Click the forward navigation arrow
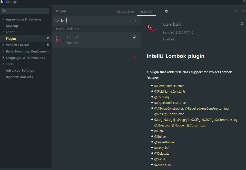This screenshot has width=246, height=170. pyautogui.click(x=243, y=11)
